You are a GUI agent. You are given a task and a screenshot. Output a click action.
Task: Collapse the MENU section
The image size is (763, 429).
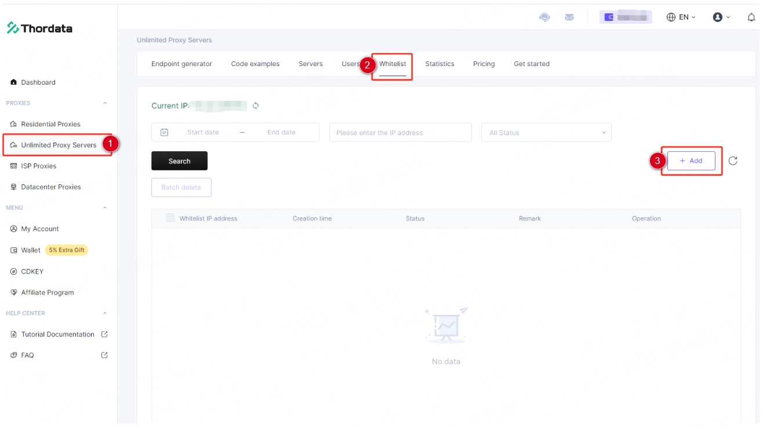coord(105,208)
